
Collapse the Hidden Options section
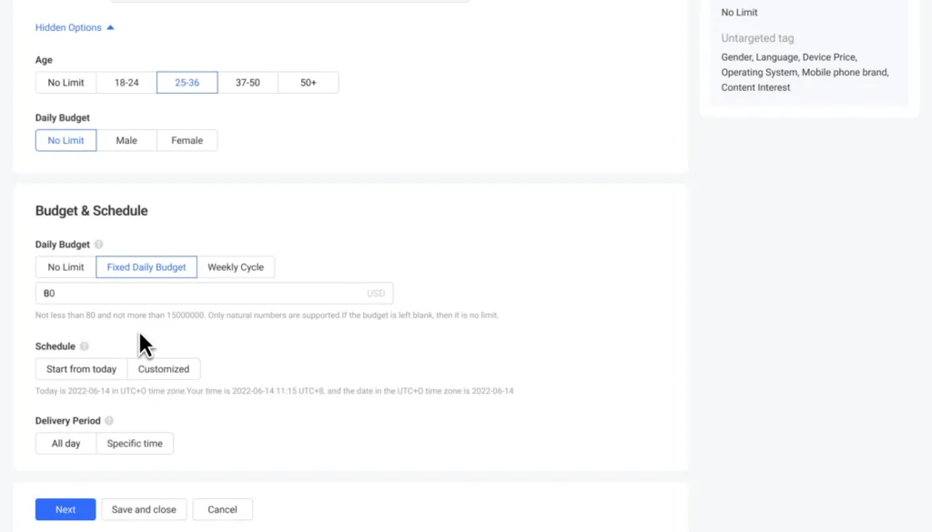pos(75,27)
